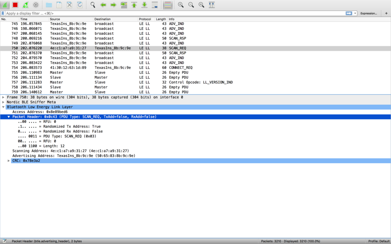Click the expert info status bar icon
The image size is (391, 244).
[4, 241]
